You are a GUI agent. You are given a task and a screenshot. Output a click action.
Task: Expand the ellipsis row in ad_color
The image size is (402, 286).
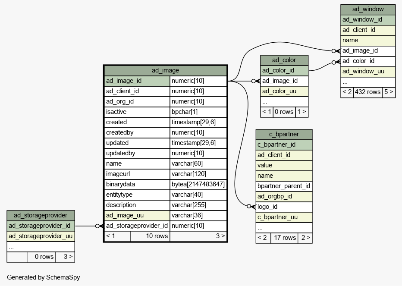click(x=284, y=102)
